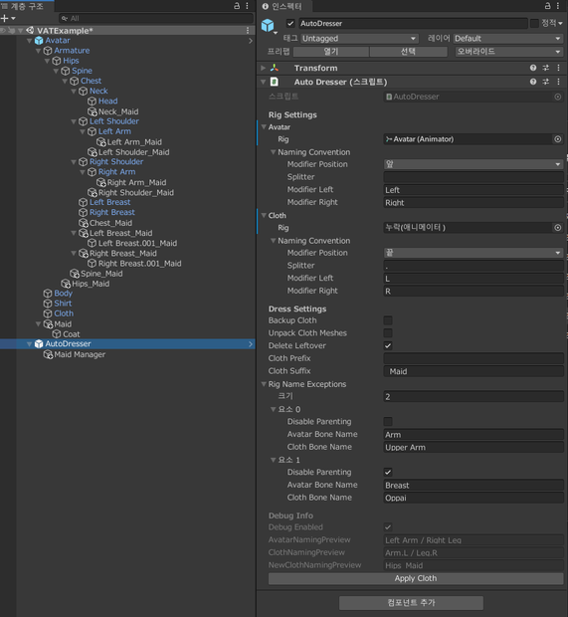The height and width of the screenshot is (617, 568).
Task: Open the Untagged tag dropdown
Action: pos(359,39)
